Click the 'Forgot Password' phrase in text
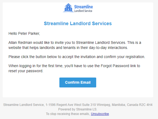Viewport: 158px width, 119px height. coord(115,66)
